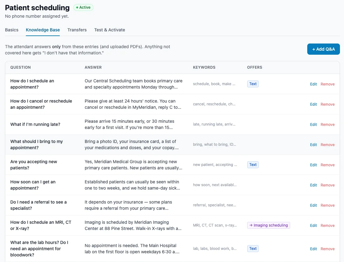Edit the accepting new patients entry
Viewport: 344px width, 262px height.
tap(313, 165)
